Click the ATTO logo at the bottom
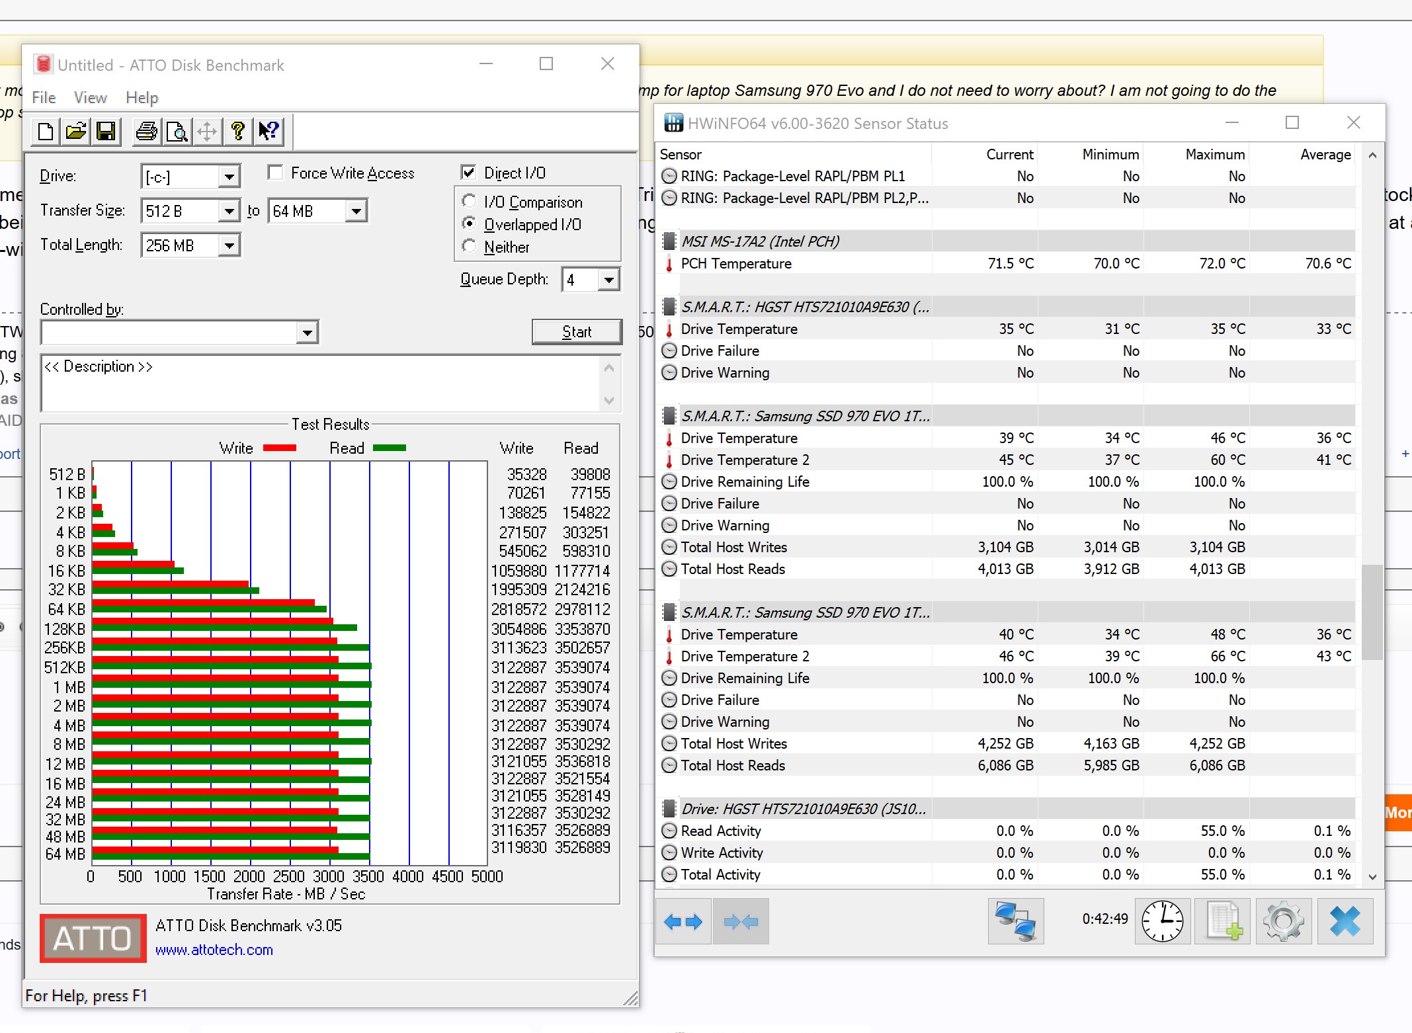Image resolution: width=1412 pixels, height=1033 pixels. tap(93, 938)
